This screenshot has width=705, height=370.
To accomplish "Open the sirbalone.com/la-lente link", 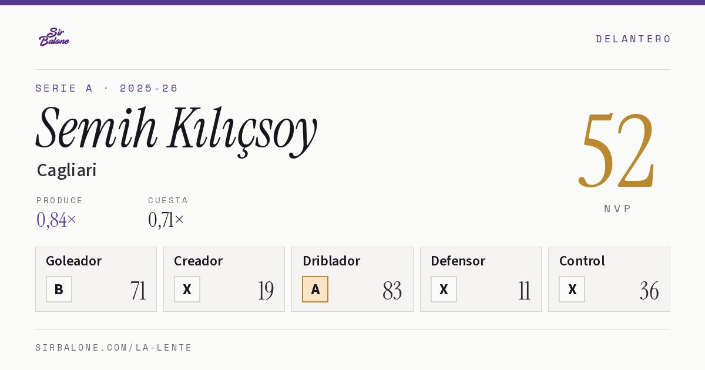I will click(114, 348).
